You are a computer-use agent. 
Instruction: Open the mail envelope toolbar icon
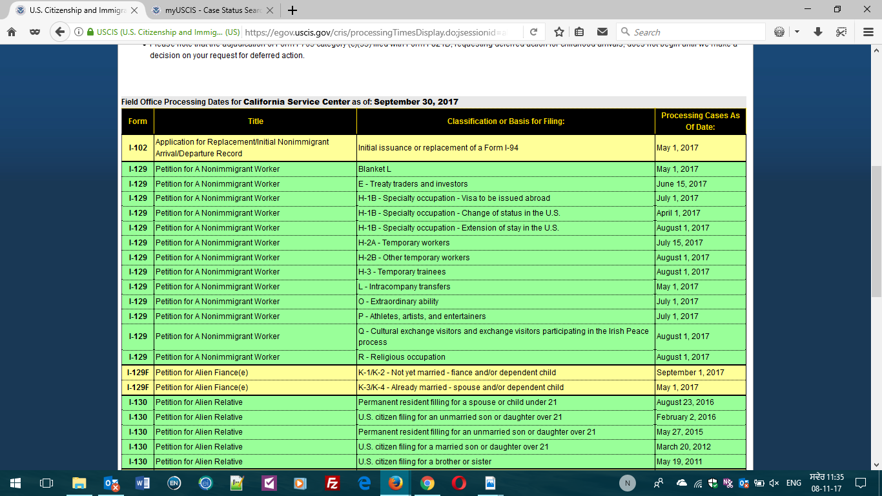(x=602, y=32)
